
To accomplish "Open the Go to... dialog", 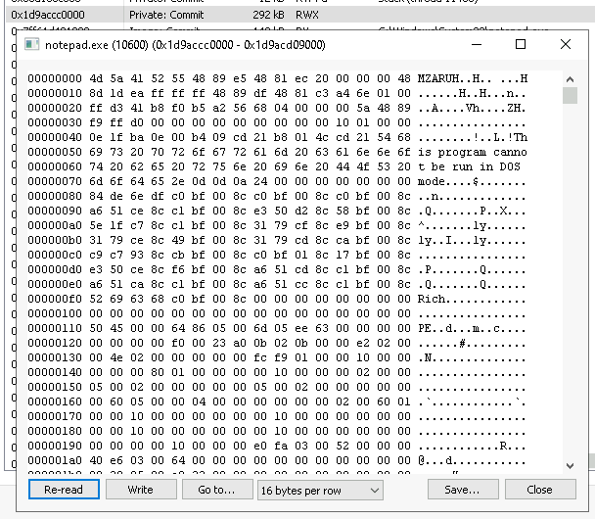I will point(215,490).
